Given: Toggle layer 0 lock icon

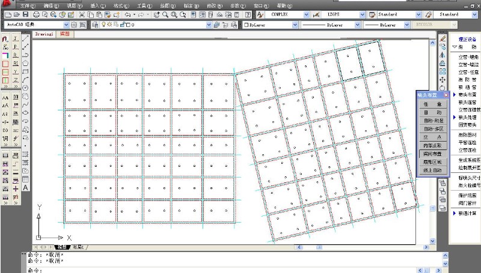Looking at the screenshot, I should click(x=123, y=25).
